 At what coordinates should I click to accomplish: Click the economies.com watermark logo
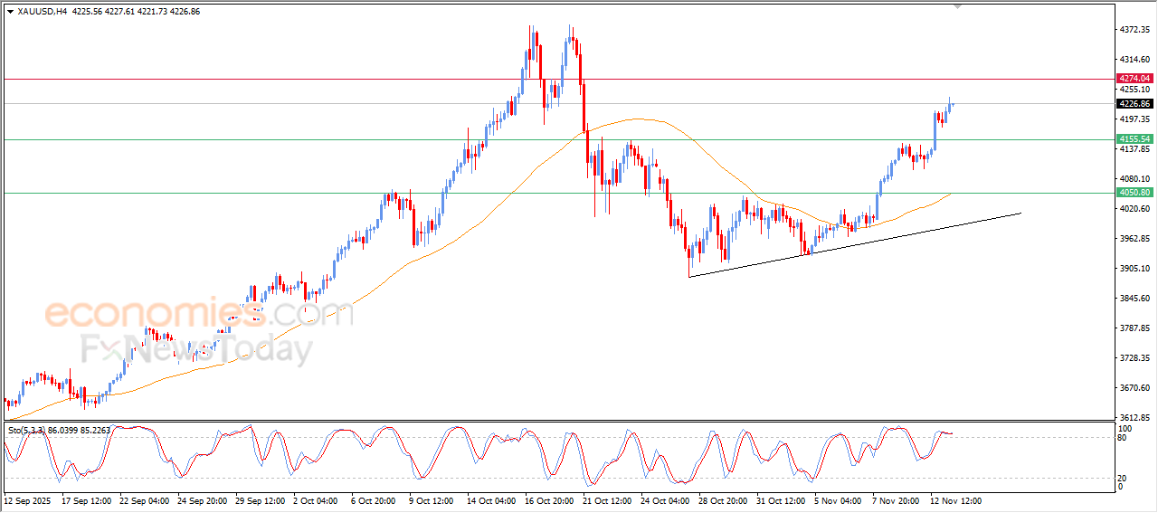click(x=199, y=314)
